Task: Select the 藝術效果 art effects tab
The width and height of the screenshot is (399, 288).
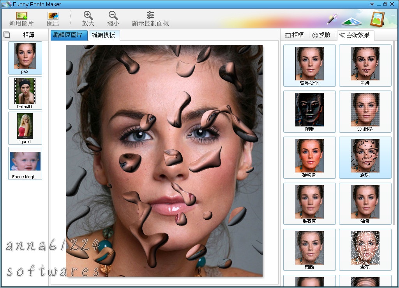Action: 355,35
